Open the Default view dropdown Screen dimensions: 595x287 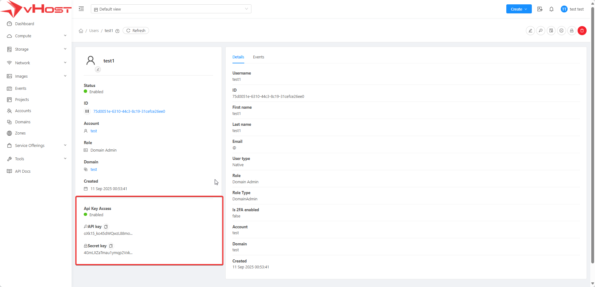point(171,9)
